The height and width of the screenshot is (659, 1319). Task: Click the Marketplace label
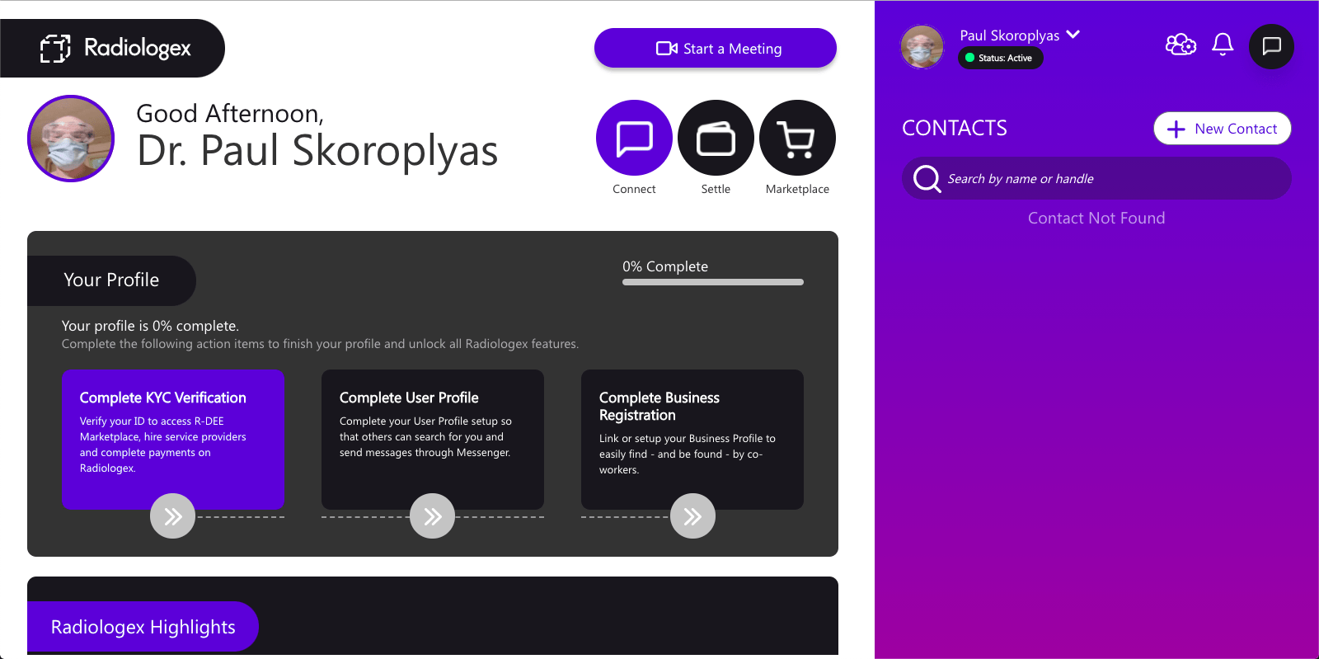tap(797, 189)
